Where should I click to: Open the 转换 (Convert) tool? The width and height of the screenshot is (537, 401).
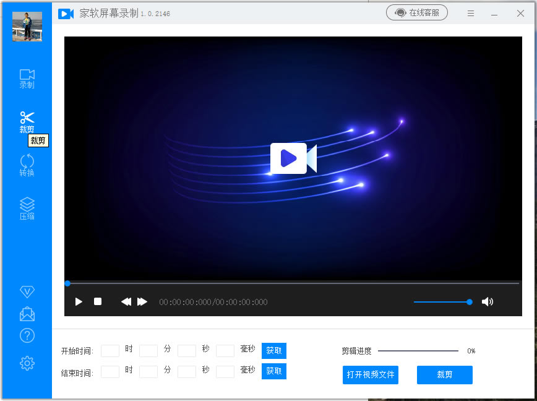pos(27,164)
